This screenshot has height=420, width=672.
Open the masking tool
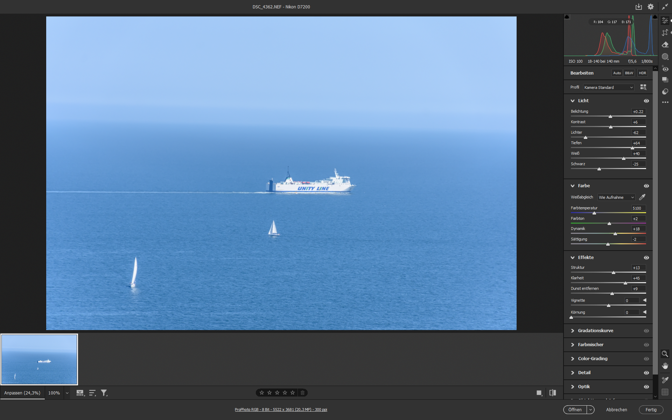(665, 56)
